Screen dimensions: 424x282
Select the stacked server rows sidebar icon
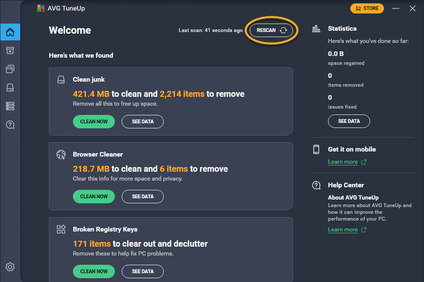tap(10, 106)
